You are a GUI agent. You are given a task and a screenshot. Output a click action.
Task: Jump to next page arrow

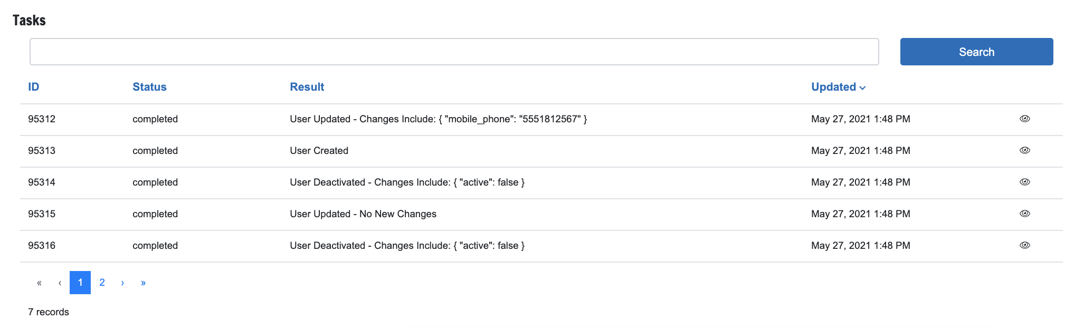point(122,283)
